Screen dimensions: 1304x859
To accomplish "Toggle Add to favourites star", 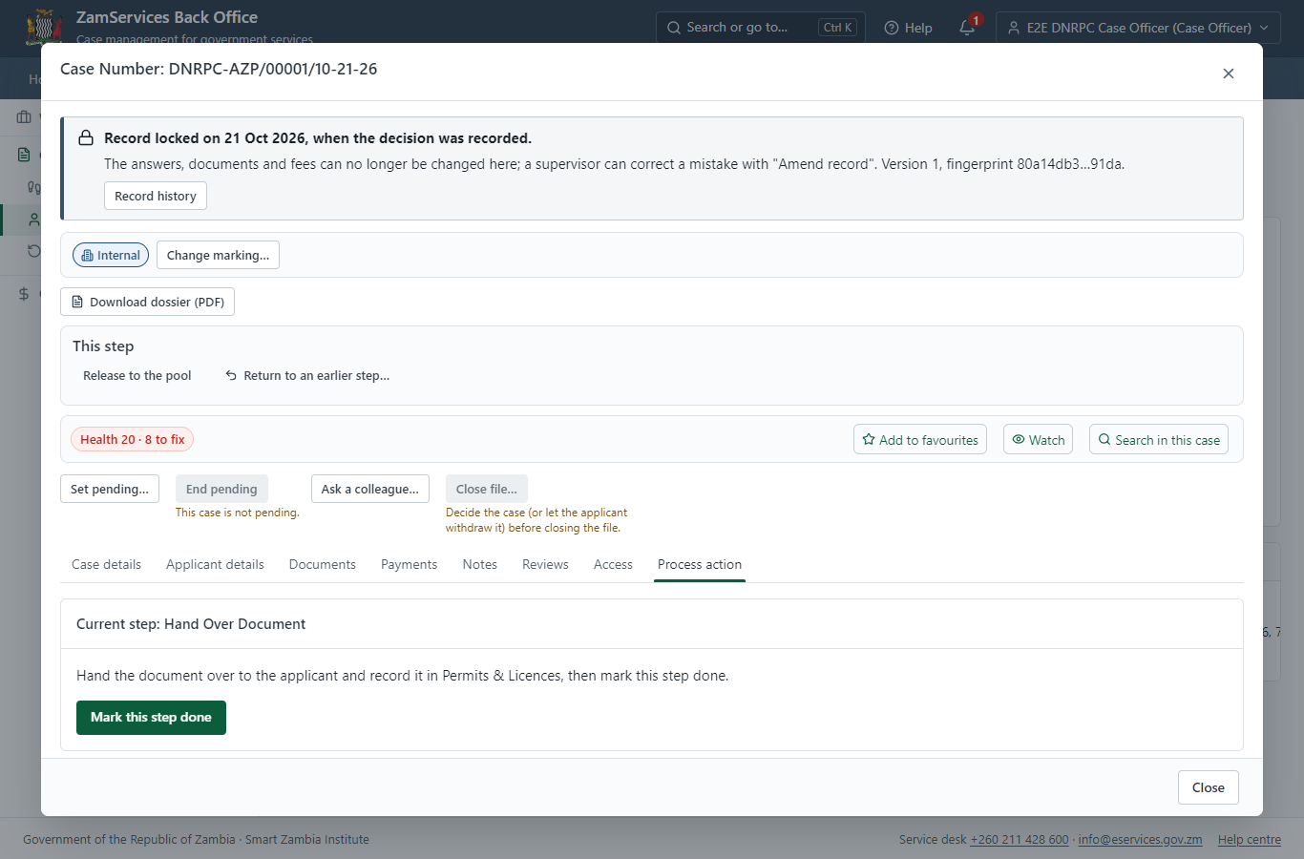I will pos(920,439).
